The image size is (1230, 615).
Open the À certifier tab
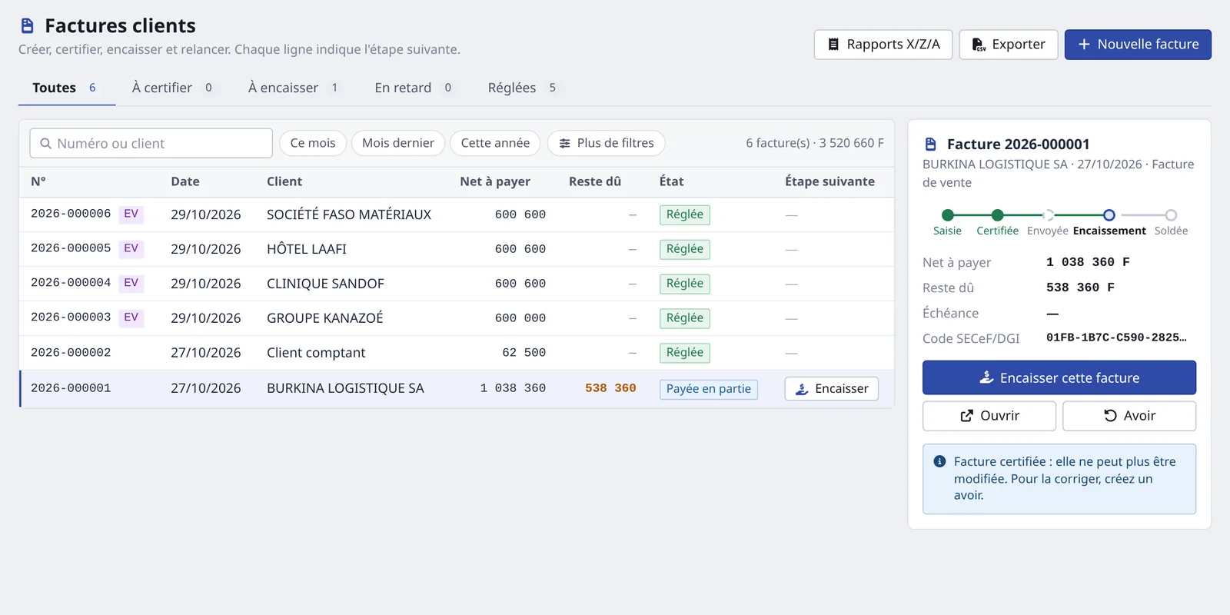tap(173, 88)
